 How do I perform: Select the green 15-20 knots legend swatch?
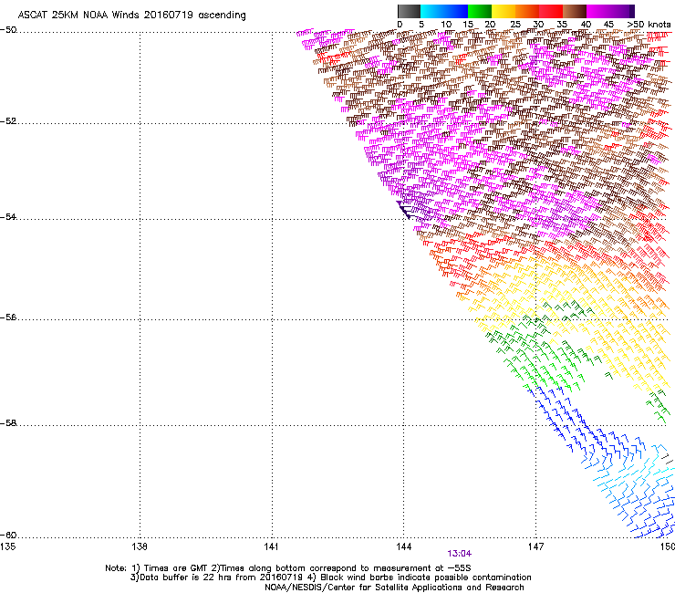click(480, 11)
